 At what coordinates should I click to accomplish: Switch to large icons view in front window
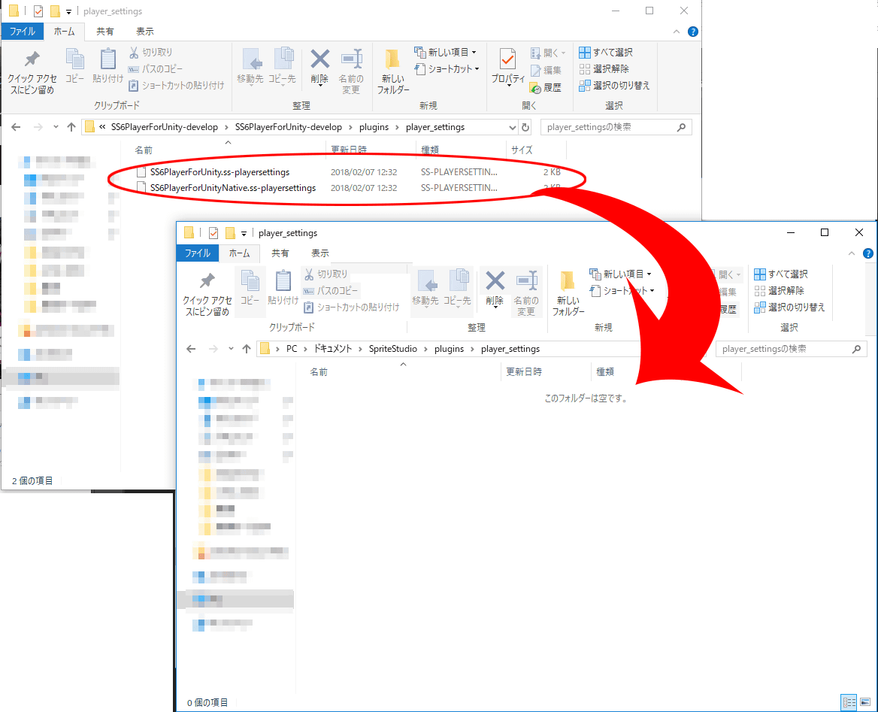(x=865, y=702)
